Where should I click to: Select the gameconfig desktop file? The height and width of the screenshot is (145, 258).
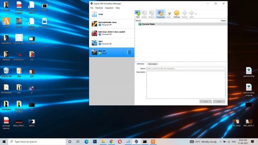[x=249, y=72]
